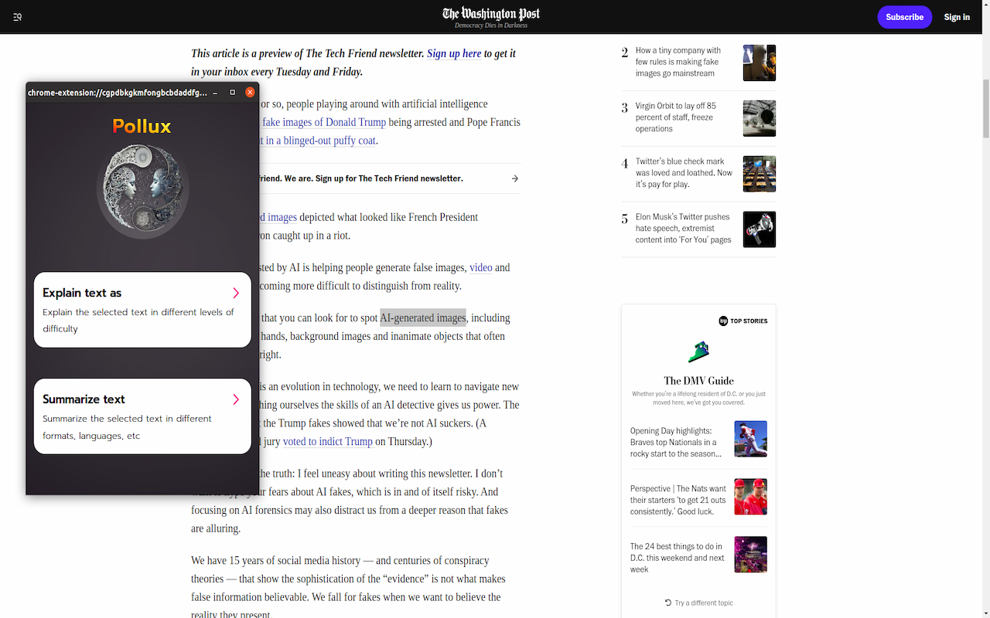Open 'The DMV Guide' heading
990x618 pixels.
[x=698, y=381]
